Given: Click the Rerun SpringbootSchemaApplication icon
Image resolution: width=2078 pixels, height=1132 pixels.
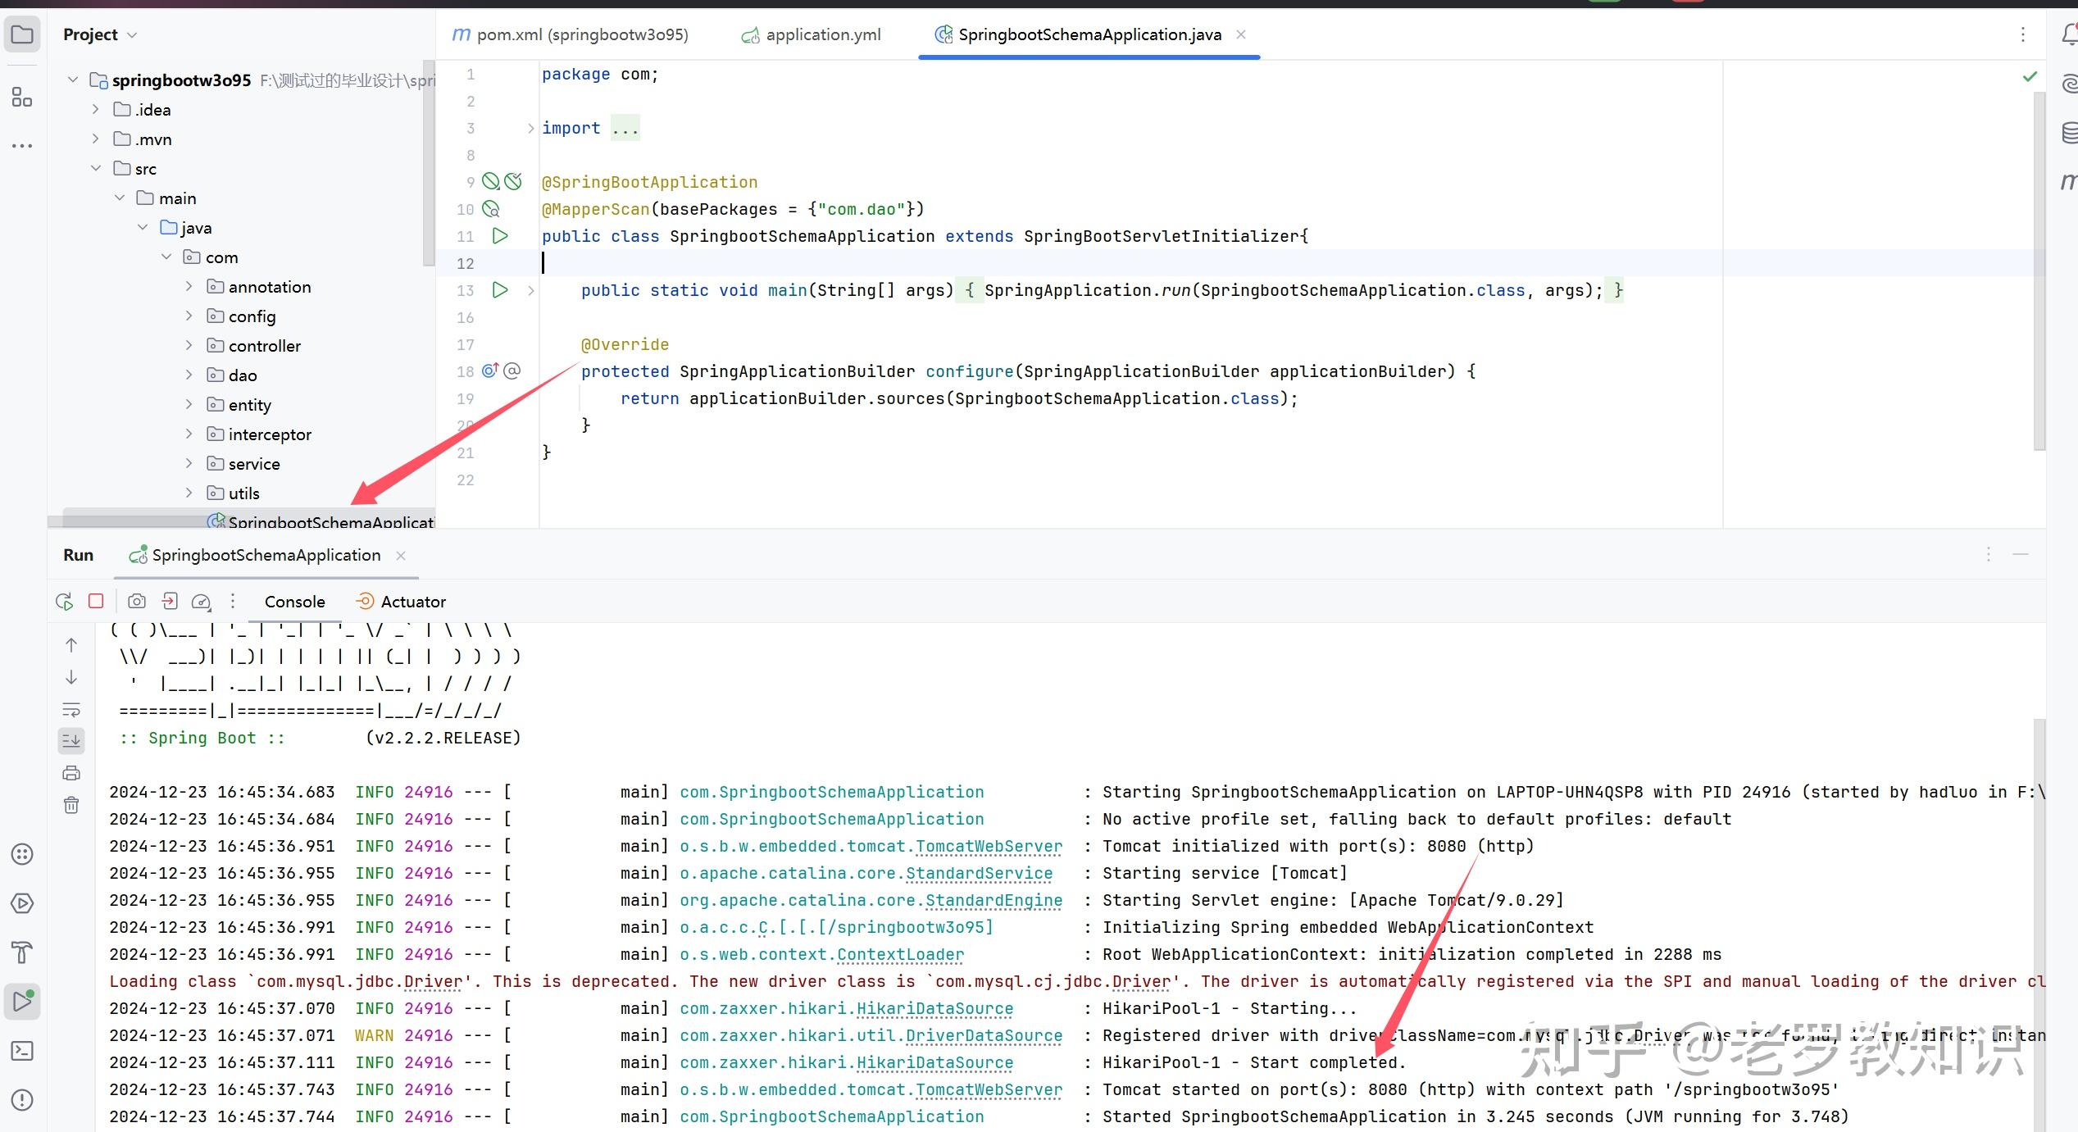Looking at the screenshot, I should point(64,602).
